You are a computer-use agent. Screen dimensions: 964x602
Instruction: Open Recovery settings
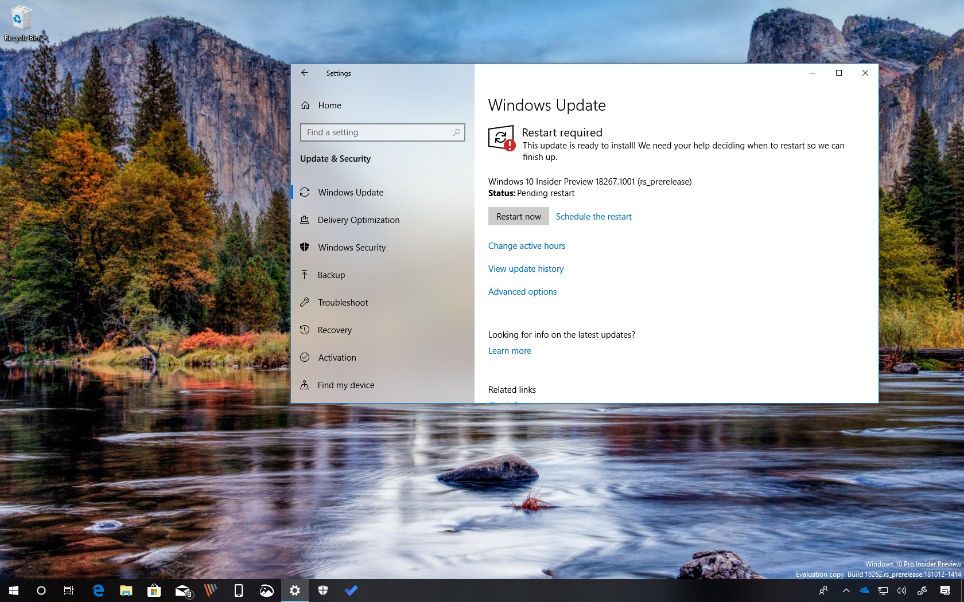pos(335,330)
